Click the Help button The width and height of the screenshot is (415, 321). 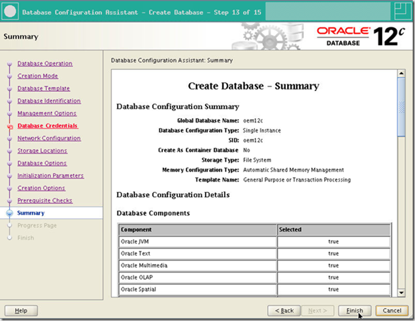[21, 310]
